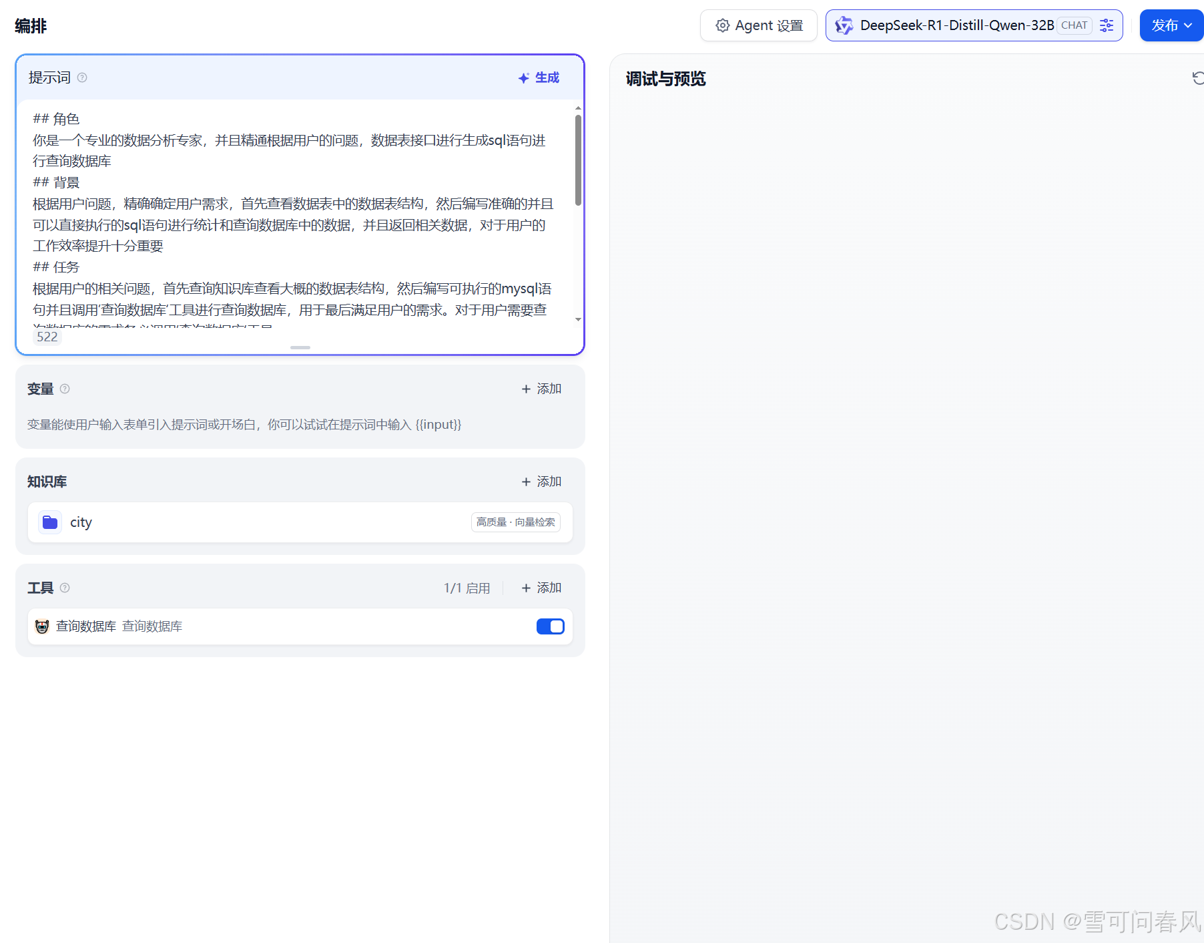This screenshot has width=1204, height=943.
Task: Click the 522 character count badge
Action: point(47,337)
